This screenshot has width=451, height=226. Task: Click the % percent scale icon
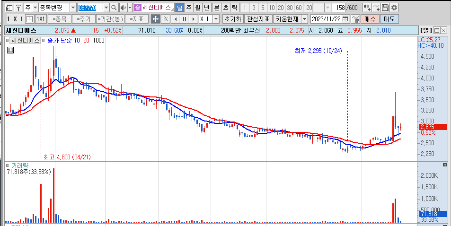tap(165, 19)
